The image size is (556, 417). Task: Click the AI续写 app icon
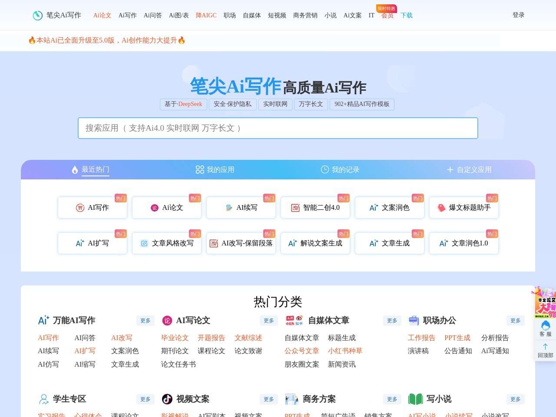click(228, 208)
